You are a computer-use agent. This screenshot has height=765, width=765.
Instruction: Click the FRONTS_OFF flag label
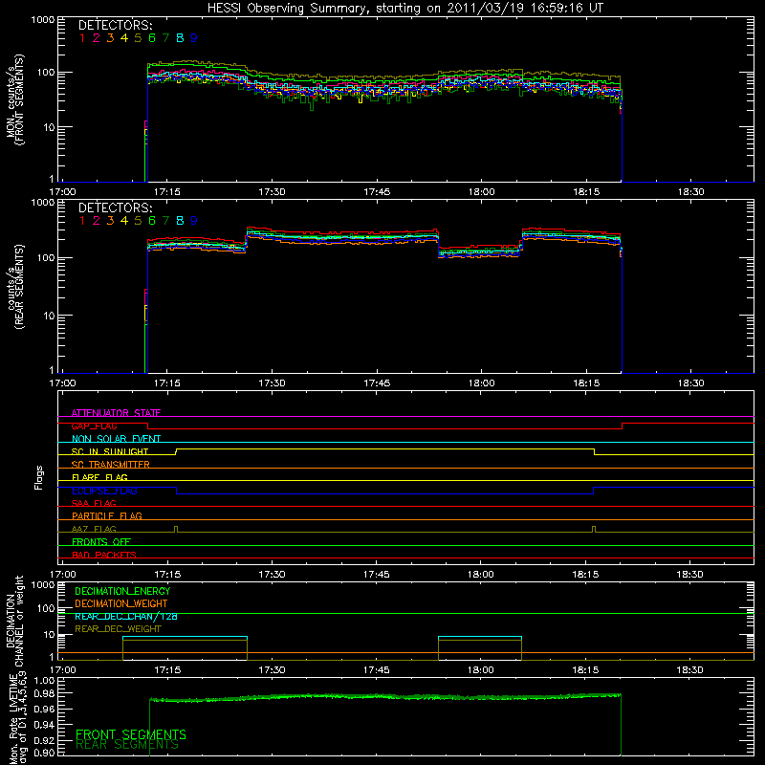[101, 541]
